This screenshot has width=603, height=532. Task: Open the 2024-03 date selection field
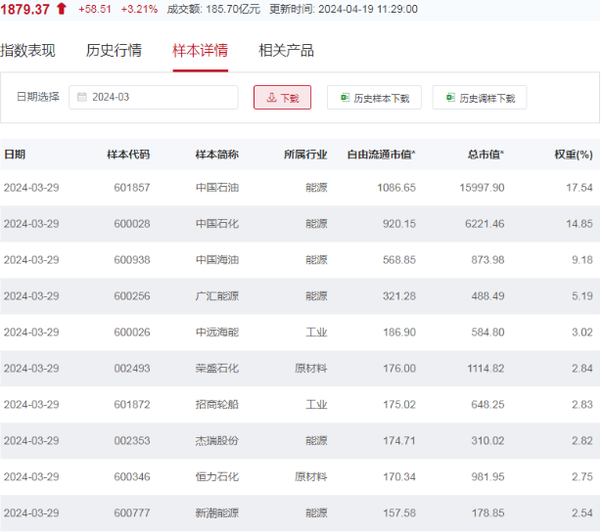click(154, 98)
